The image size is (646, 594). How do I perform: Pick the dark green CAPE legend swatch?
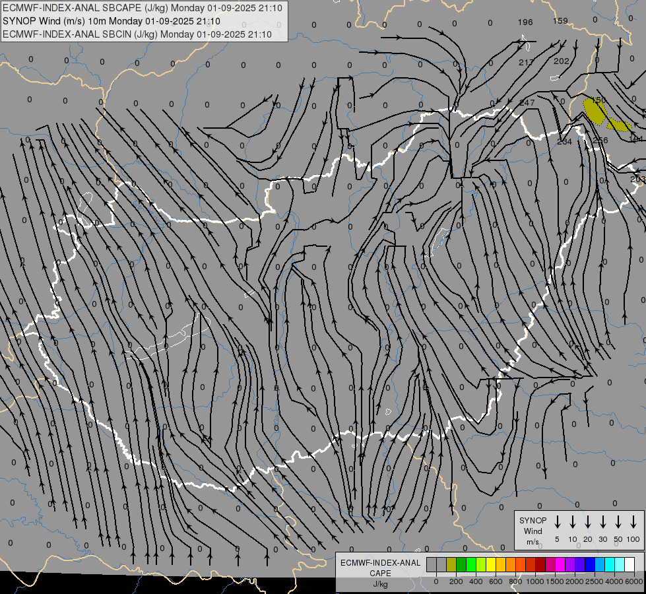[x=461, y=565]
